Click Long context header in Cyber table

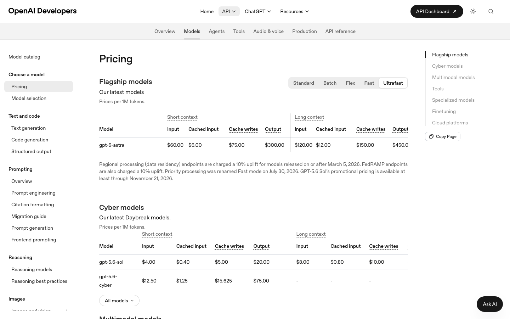point(311,234)
